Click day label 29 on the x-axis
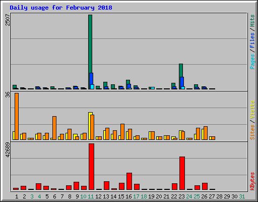This screenshot has width=258, height=202. (227, 196)
